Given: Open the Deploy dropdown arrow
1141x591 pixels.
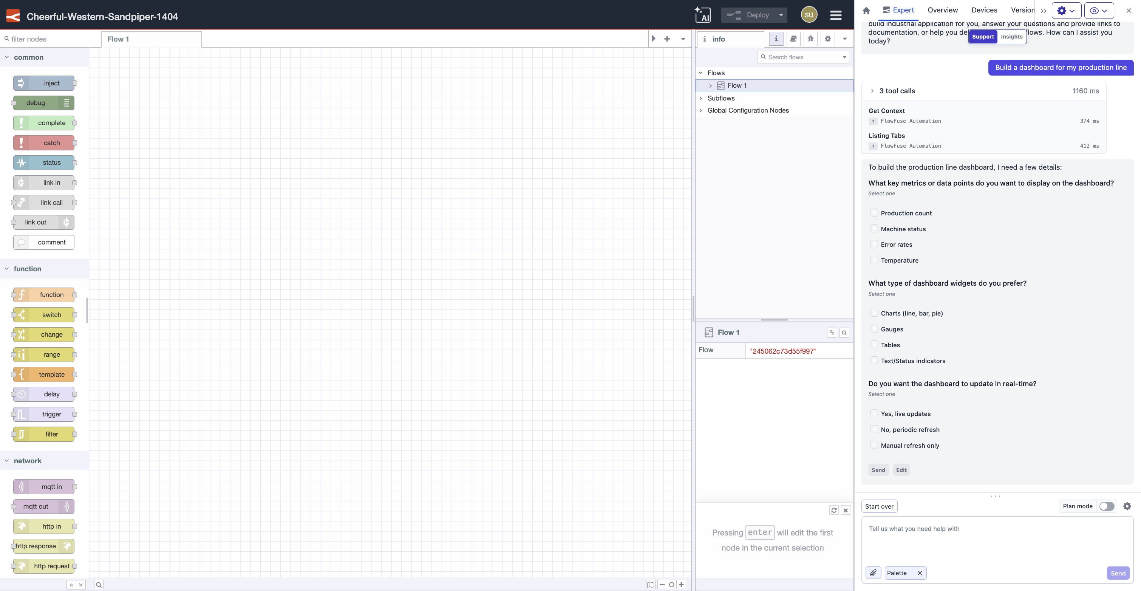Looking at the screenshot, I should click(x=781, y=15).
